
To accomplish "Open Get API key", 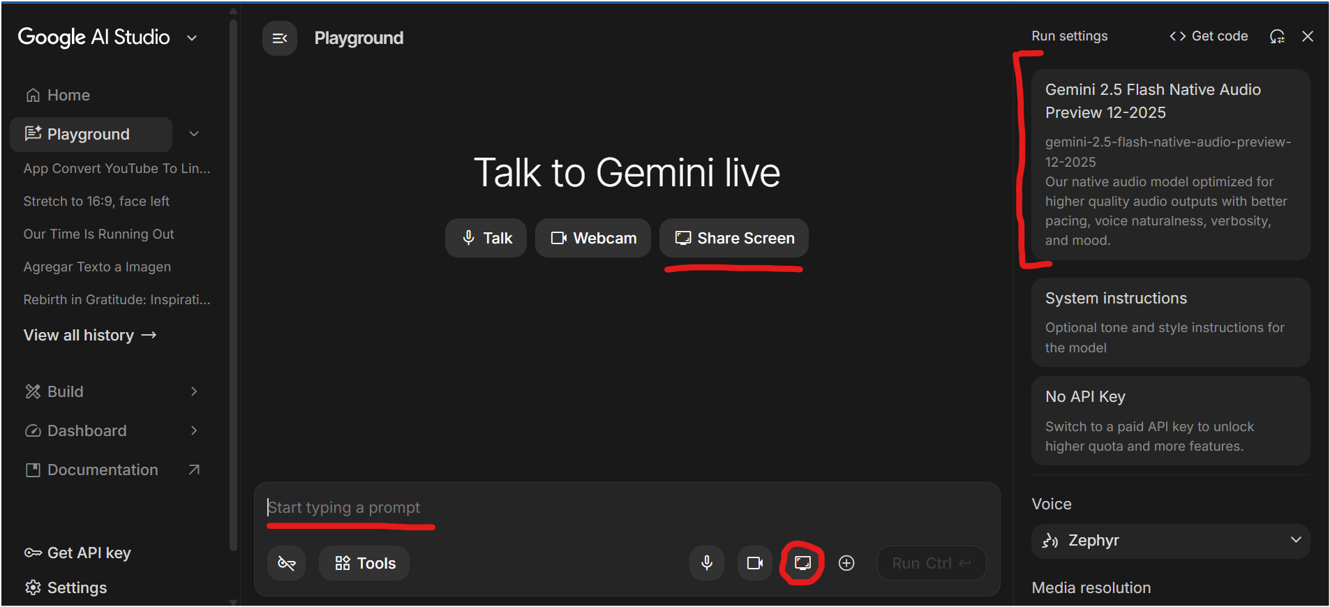I will pyautogui.click(x=78, y=553).
